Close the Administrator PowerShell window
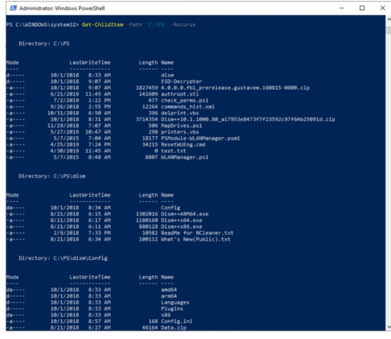Image resolution: width=391 pixels, height=339 pixels. click(383, 8)
